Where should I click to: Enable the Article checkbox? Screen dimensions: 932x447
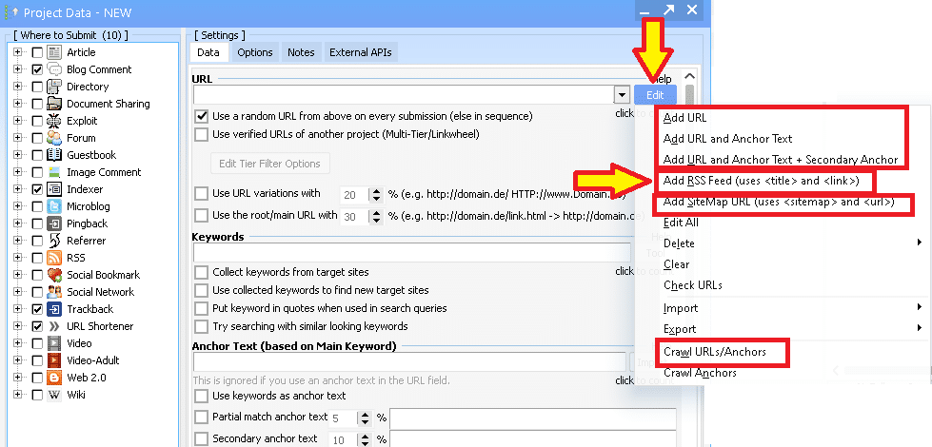[37, 53]
